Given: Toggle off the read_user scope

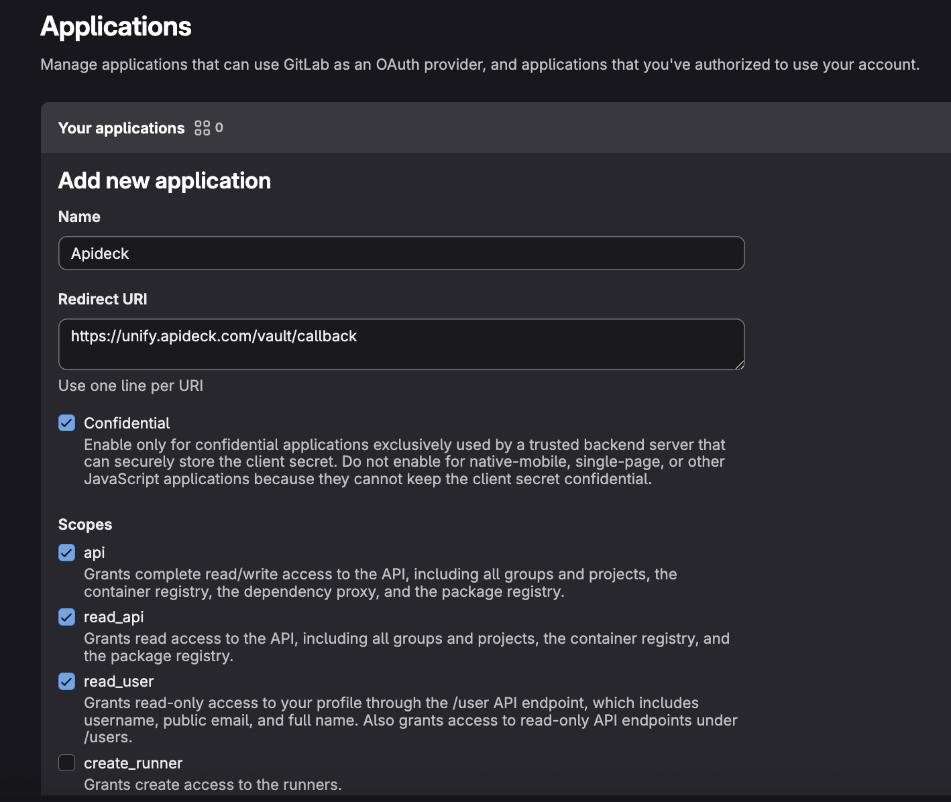Looking at the screenshot, I should (x=66, y=681).
